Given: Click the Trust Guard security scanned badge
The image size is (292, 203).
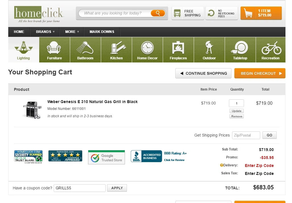Looking at the screenshot, I should pos(28,156).
